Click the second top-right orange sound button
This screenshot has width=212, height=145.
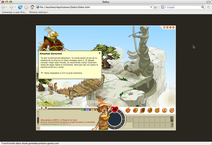tap(167, 28)
